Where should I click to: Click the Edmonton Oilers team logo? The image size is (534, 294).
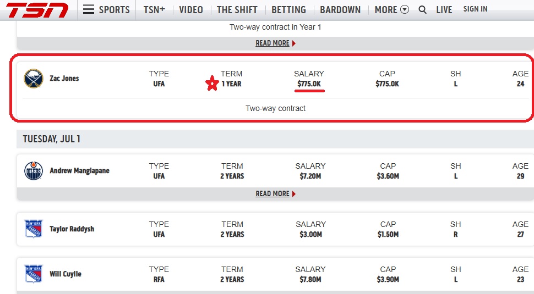(34, 170)
